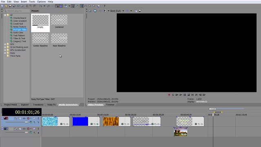
Task: Toggle Loop Playback in transport bar
Action: coord(173,95)
